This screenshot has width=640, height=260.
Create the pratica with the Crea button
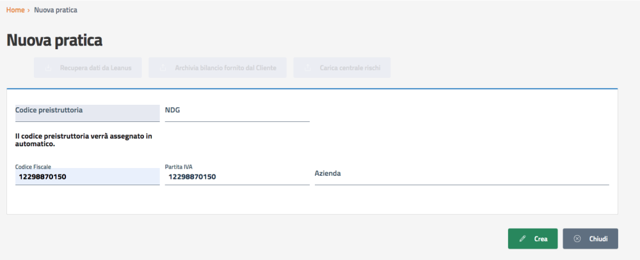tap(532, 238)
